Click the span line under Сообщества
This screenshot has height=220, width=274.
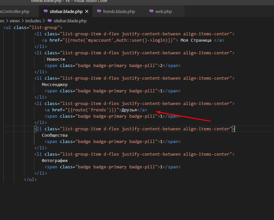[112, 141]
